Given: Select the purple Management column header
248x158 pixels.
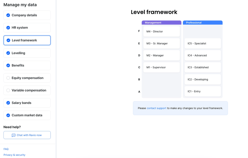Looking at the screenshot, I should pyautogui.click(x=161, y=23).
